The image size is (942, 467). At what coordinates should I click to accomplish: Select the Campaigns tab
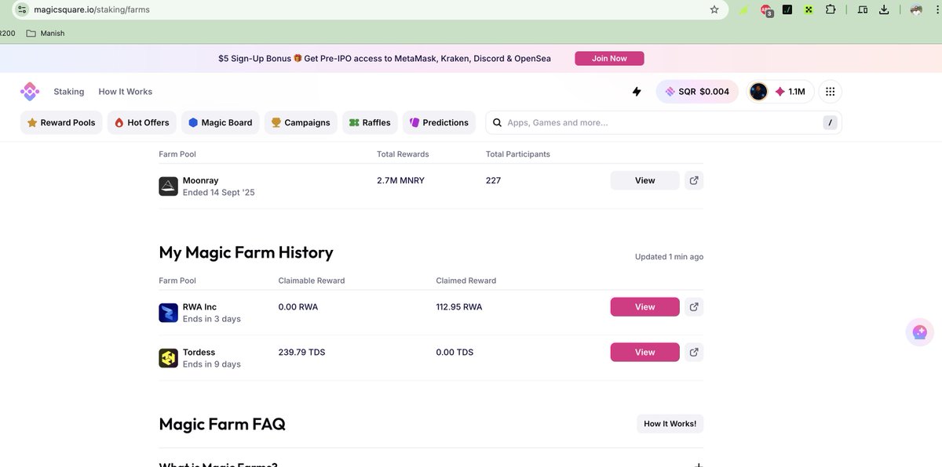[x=301, y=122]
